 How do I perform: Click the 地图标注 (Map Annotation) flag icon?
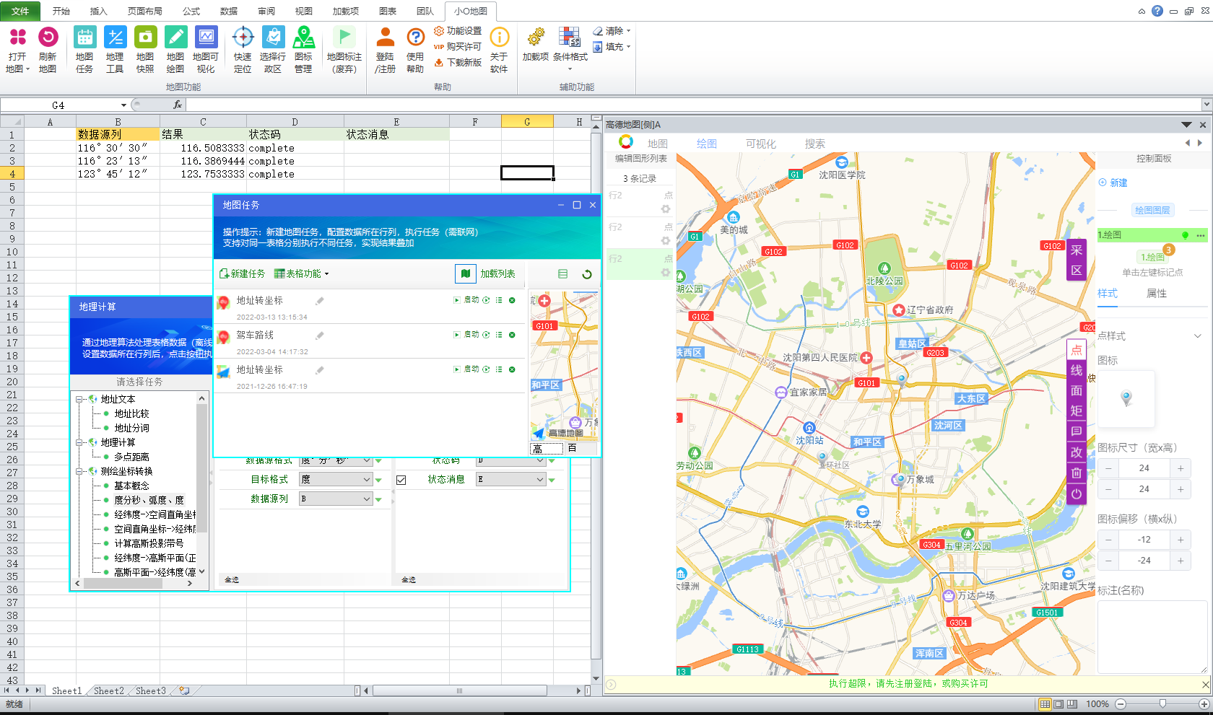pyautogui.click(x=344, y=37)
